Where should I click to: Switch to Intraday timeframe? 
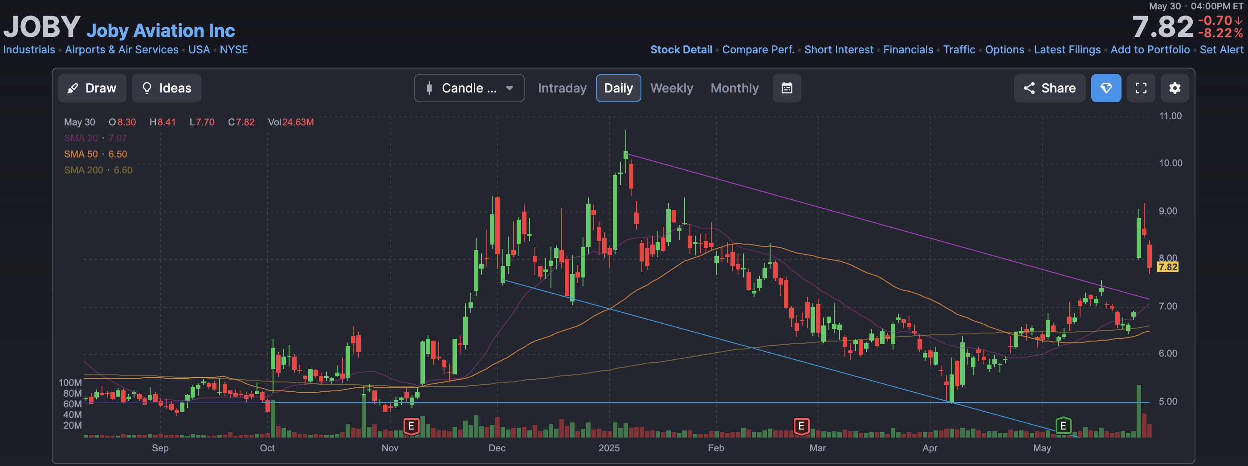(562, 88)
